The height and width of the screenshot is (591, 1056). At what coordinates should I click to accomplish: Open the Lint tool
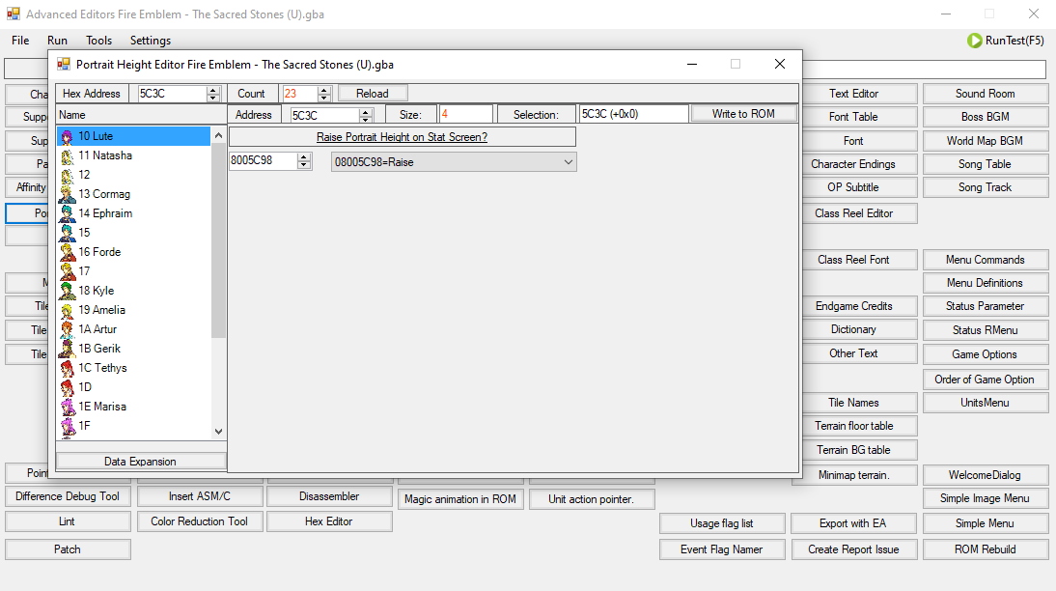(x=68, y=521)
